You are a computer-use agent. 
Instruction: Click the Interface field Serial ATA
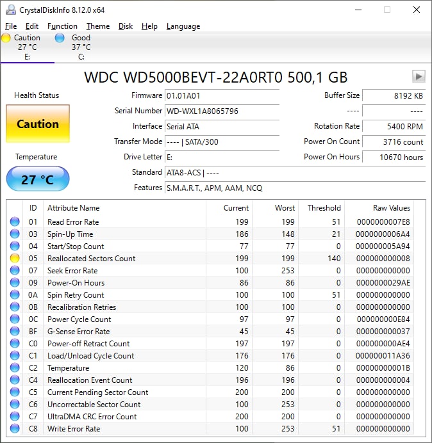pyautogui.click(x=222, y=126)
